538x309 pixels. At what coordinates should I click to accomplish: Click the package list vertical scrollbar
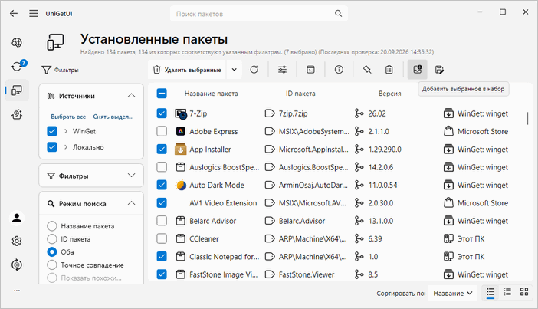coord(527,118)
